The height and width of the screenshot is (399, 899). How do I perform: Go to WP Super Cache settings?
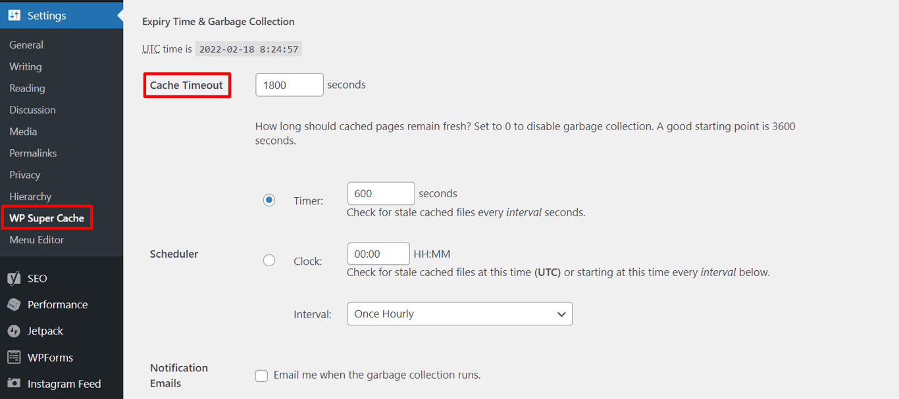pyautogui.click(x=47, y=217)
